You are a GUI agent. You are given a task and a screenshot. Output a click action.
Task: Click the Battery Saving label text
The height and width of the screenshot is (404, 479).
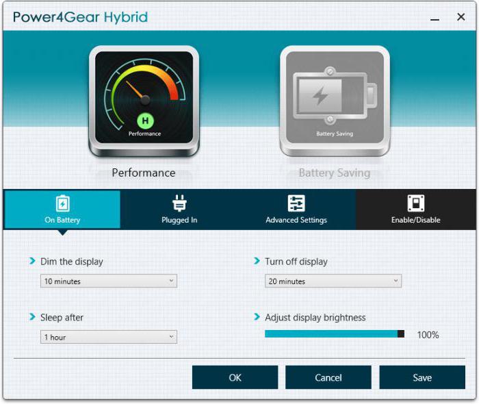tap(335, 173)
